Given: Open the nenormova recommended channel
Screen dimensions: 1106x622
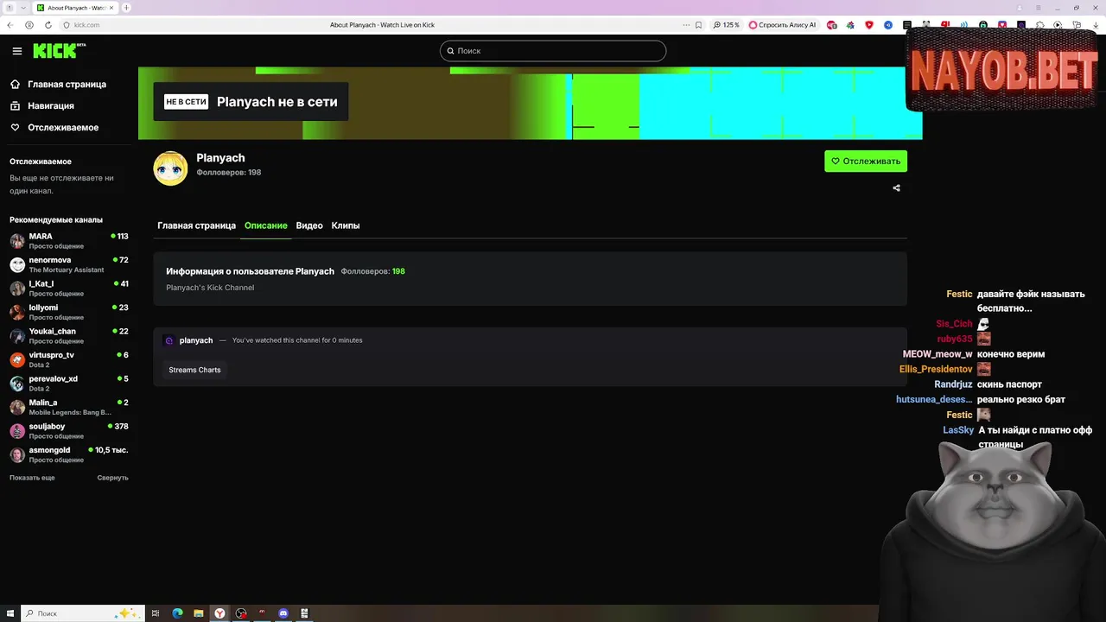Looking at the screenshot, I should point(69,264).
